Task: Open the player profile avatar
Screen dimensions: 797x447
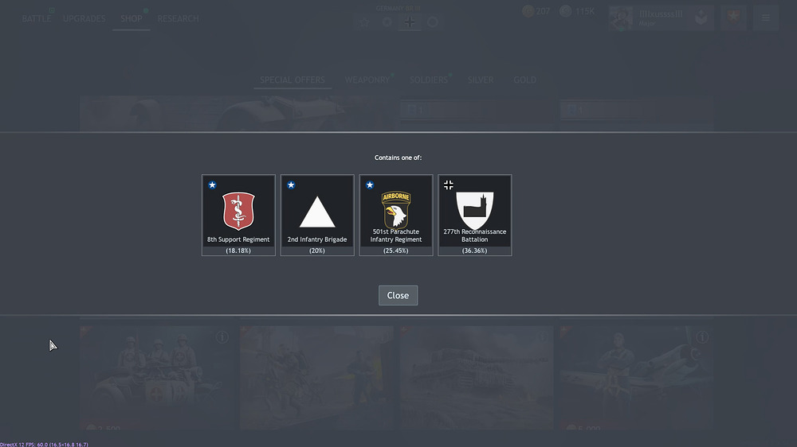Action: point(621,18)
